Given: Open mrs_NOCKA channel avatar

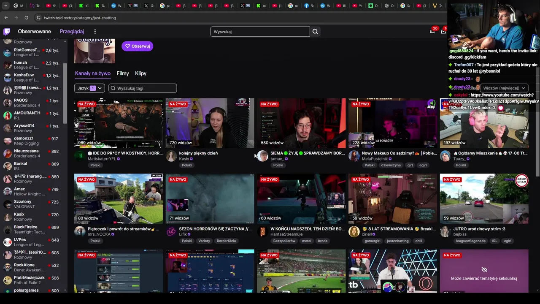Looking at the screenshot, I should coord(80,231).
